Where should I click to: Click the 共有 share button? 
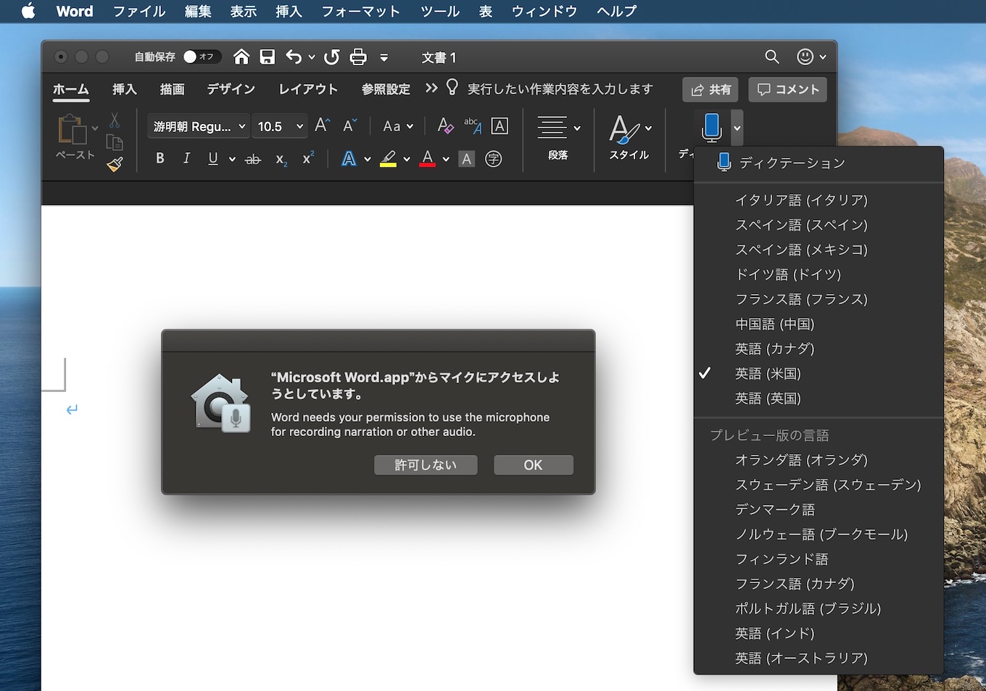pos(710,90)
